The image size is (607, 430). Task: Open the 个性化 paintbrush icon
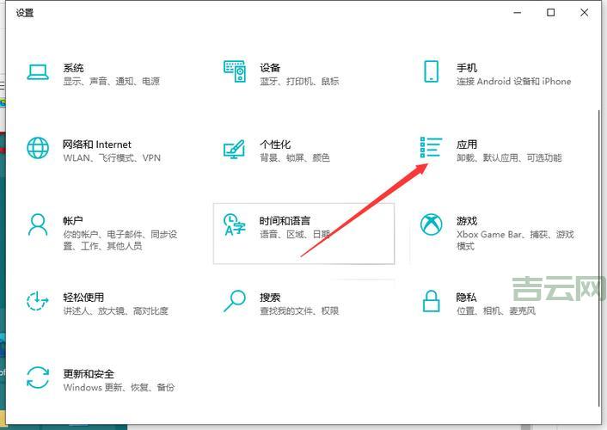pos(234,149)
